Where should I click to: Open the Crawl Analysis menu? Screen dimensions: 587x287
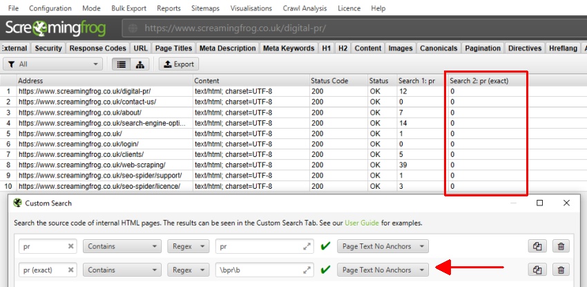point(305,8)
